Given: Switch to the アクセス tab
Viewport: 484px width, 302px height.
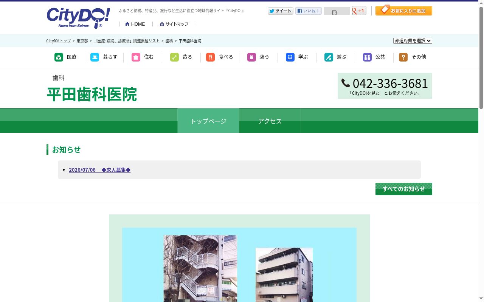Looking at the screenshot, I should 270,121.
